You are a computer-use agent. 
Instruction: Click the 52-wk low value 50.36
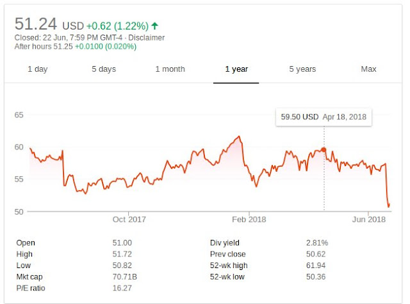coord(316,276)
